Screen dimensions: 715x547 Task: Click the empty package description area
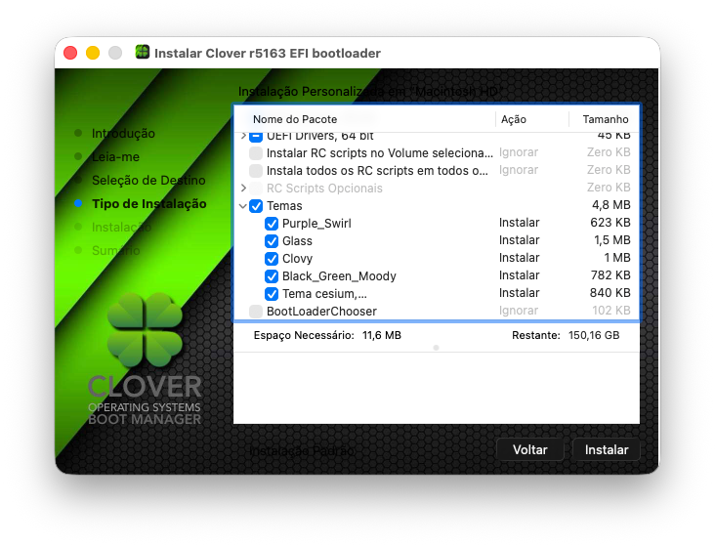pos(437,388)
